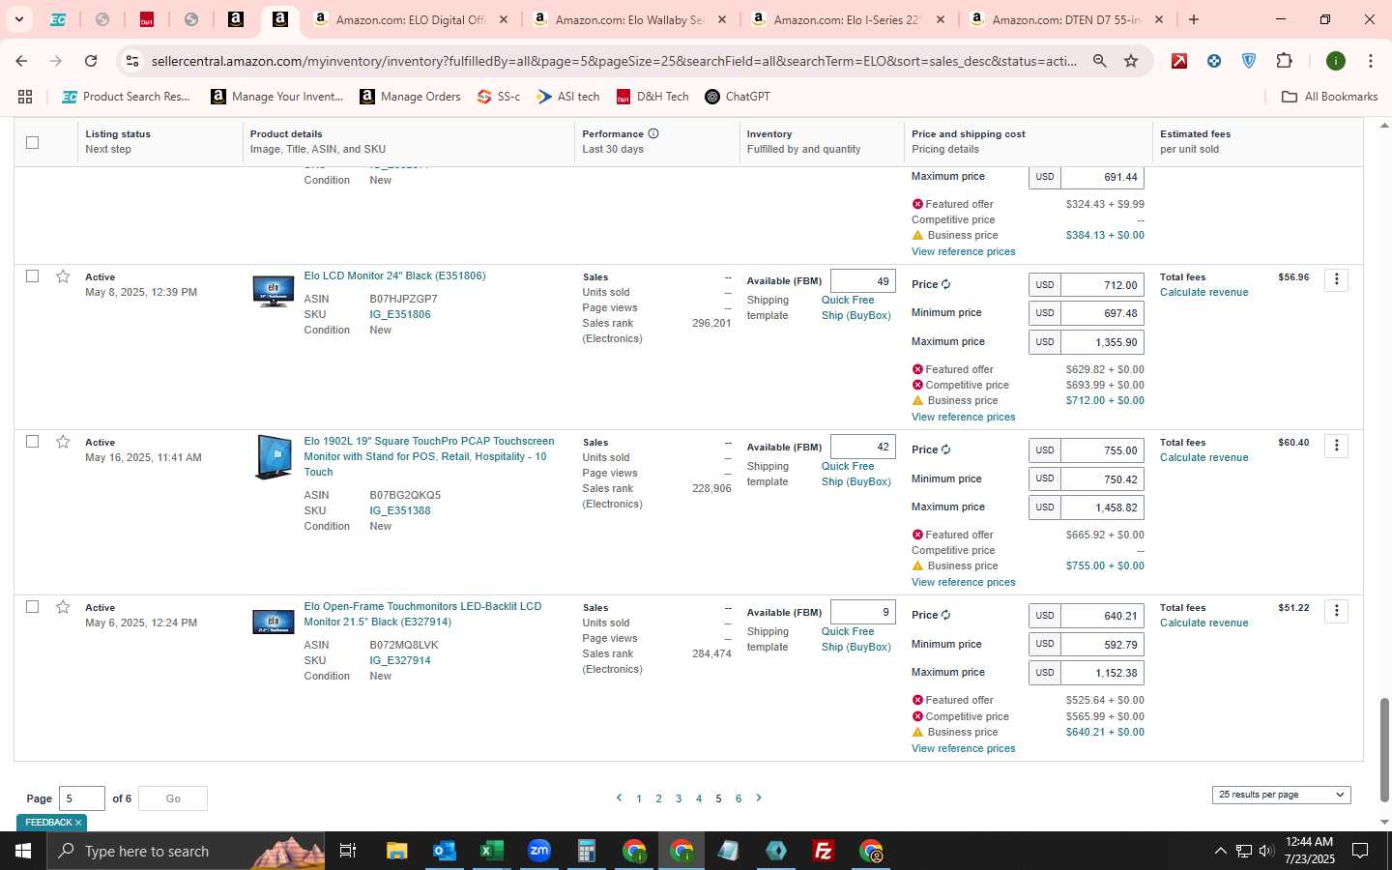Click price sync icon for Elo LCD Monitor 24"
This screenshot has height=870, width=1392.
(945, 284)
